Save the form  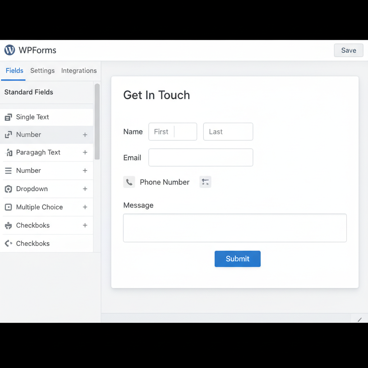click(348, 50)
